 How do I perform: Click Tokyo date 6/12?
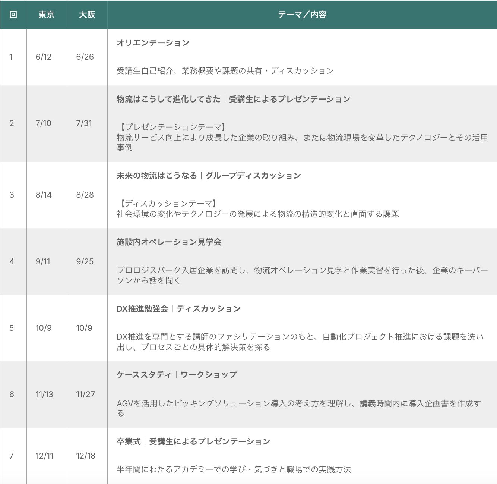click(x=44, y=57)
